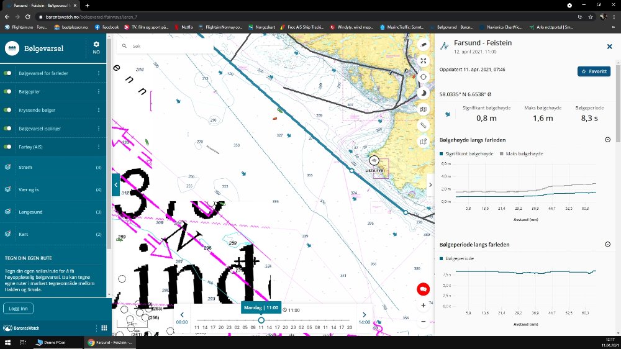Click route waypoint circle near Lista
The width and height of the screenshot is (621, 349).
[x=351, y=170]
